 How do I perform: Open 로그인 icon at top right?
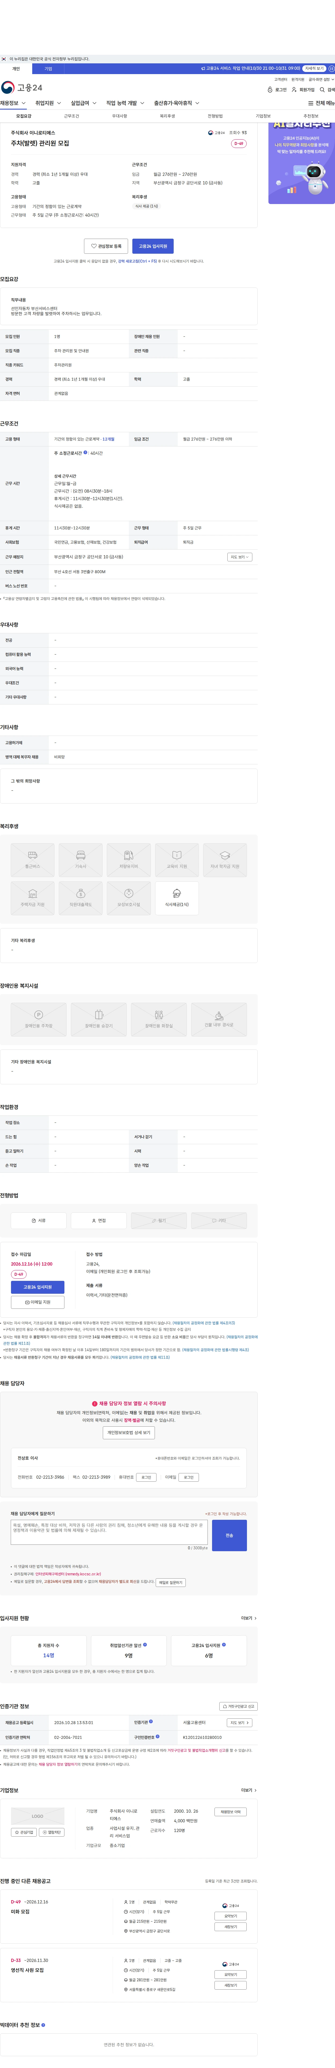pyautogui.click(x=276, y=90)
